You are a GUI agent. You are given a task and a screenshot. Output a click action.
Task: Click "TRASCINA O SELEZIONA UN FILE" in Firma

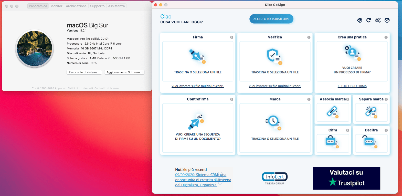point(198,72)
